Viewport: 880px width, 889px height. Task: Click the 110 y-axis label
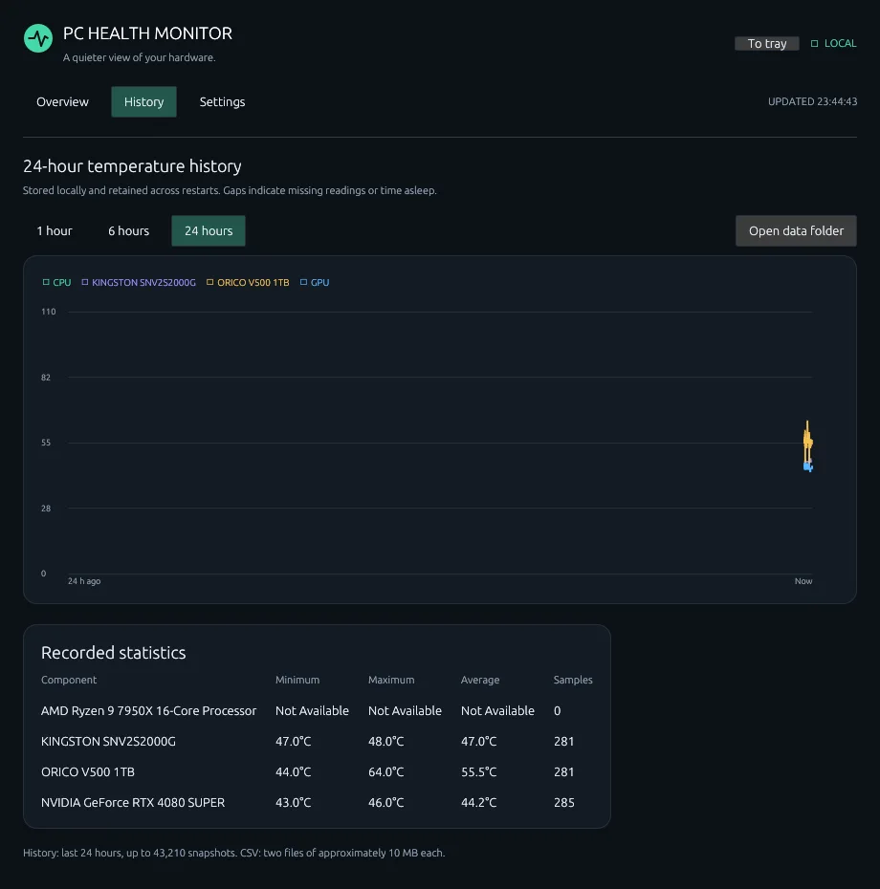48,312
